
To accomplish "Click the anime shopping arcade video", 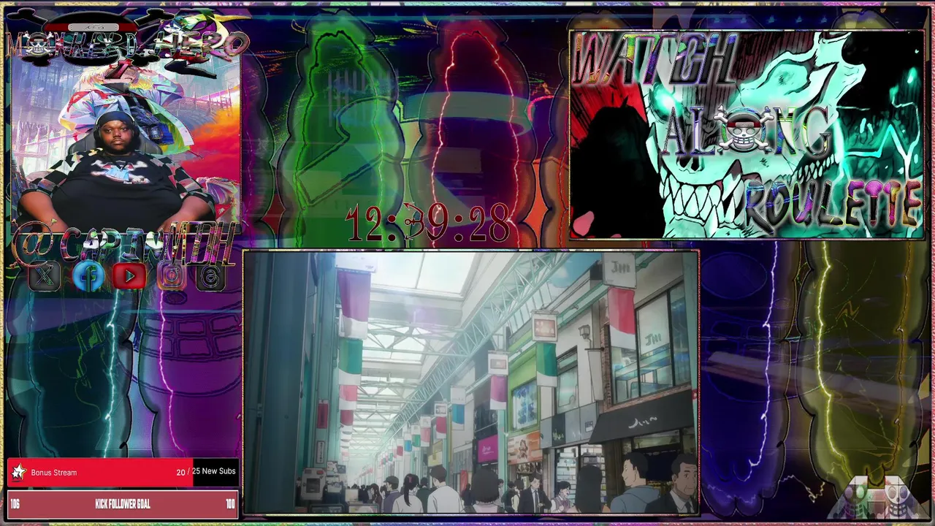I will click(x=471, y=383).
